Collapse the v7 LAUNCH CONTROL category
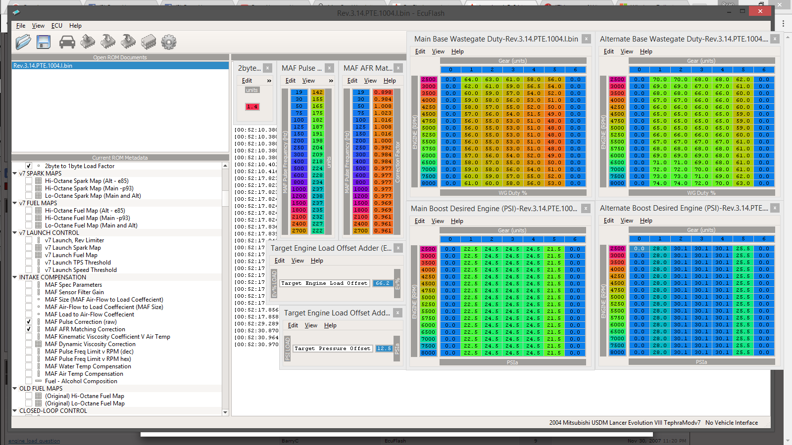 (15, 233)
